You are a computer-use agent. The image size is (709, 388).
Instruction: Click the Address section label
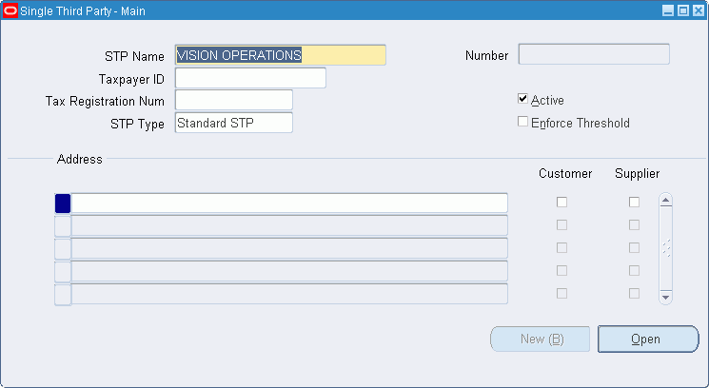(x=80, y=159)
